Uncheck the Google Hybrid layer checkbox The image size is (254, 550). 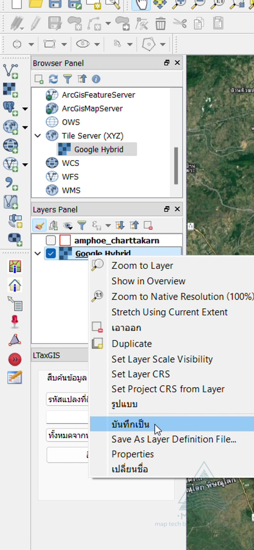(x=51, y=253)
